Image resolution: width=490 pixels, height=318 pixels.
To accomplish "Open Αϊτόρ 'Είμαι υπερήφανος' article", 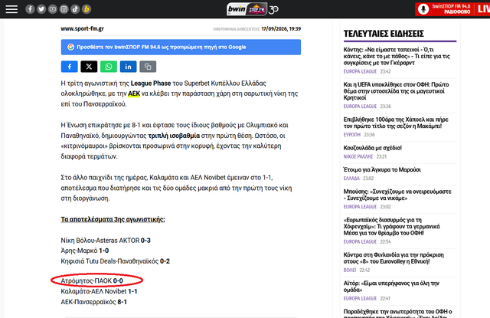I will [391, 286].
